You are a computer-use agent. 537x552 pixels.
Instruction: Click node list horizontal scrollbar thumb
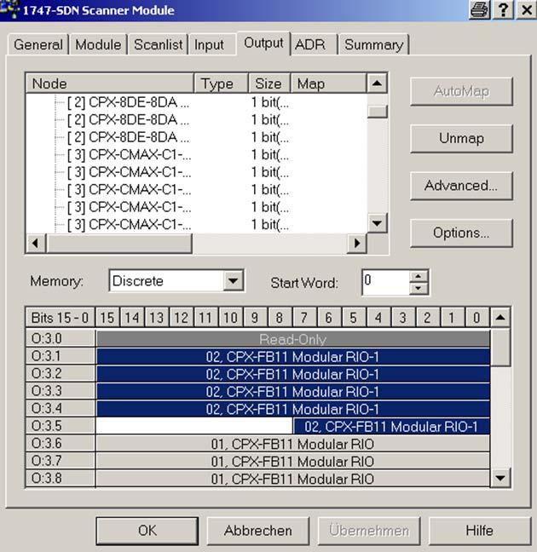[119, 243]
